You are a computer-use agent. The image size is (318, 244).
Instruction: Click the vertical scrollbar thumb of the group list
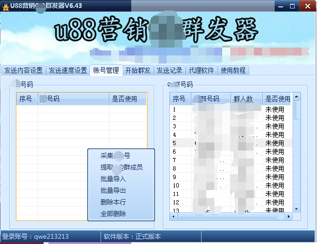(296, 110)
